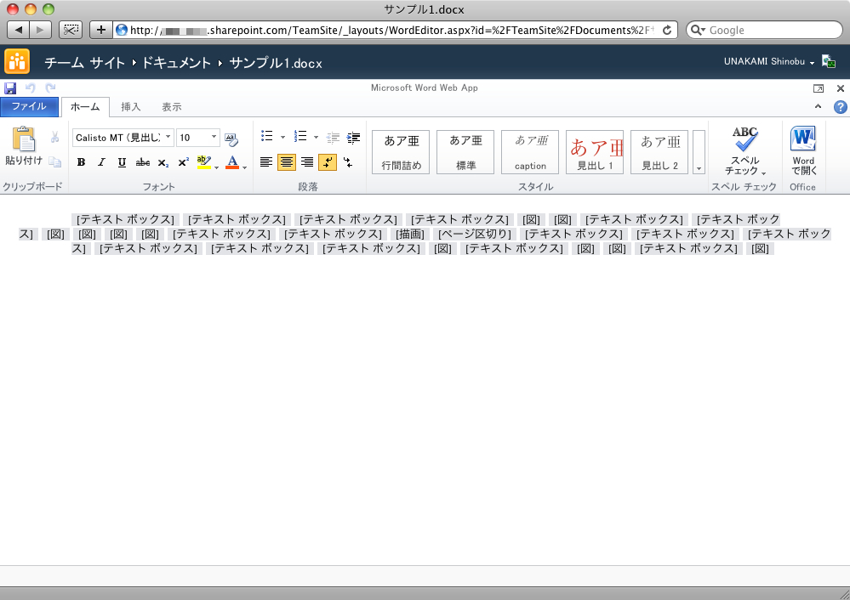The width and height of the screenshot is (850, 600).
Task: Apply the caption style
Action: click(530, 152)
